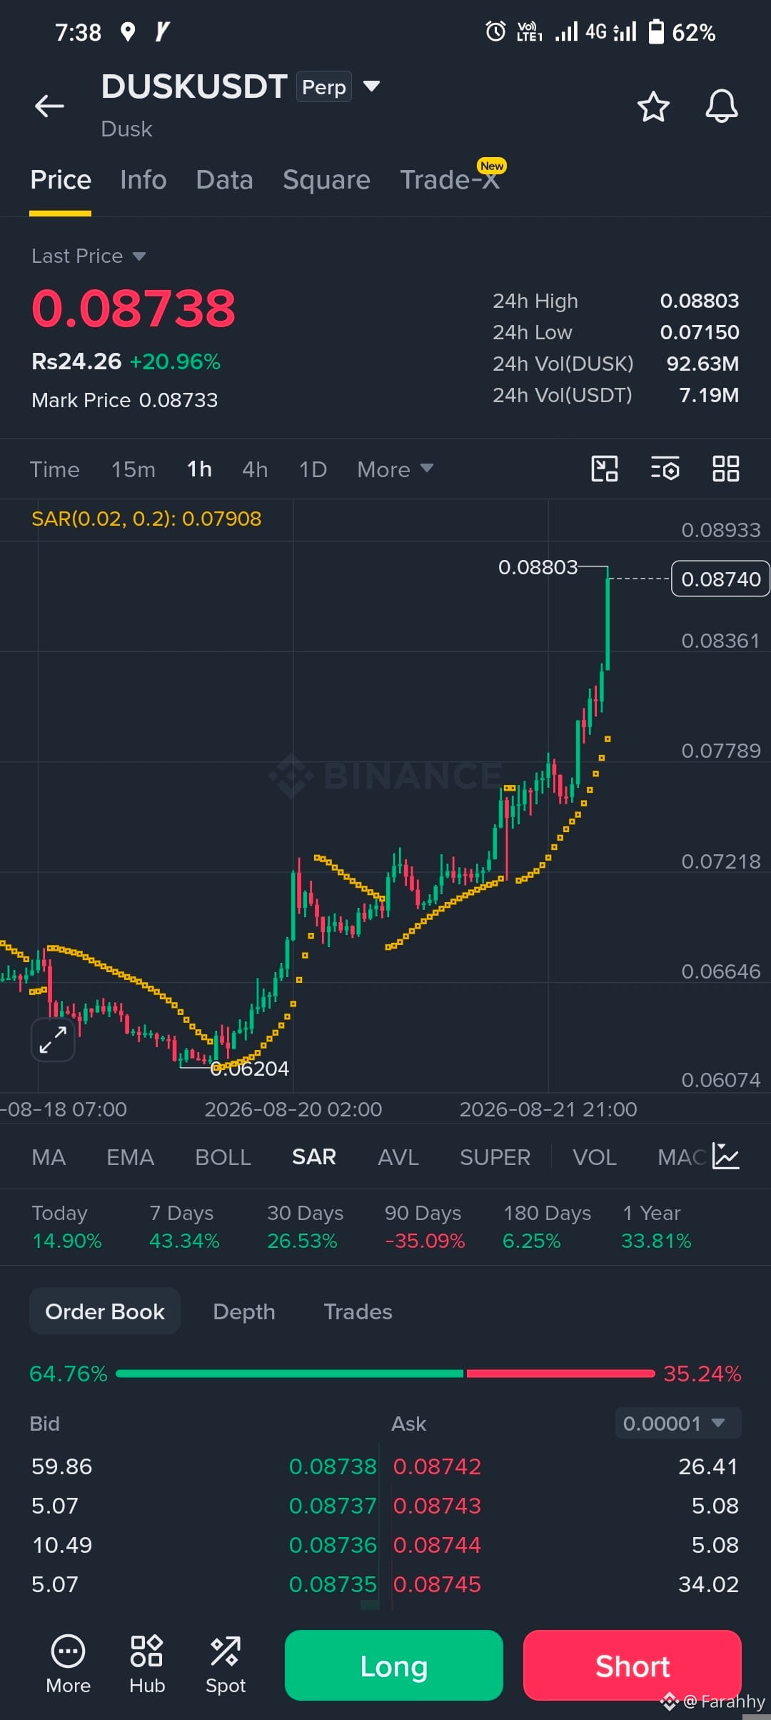This screenshot has width=771, height=1720.
Task: Toggle the AVL indicator
Action: click(398, 1157)
